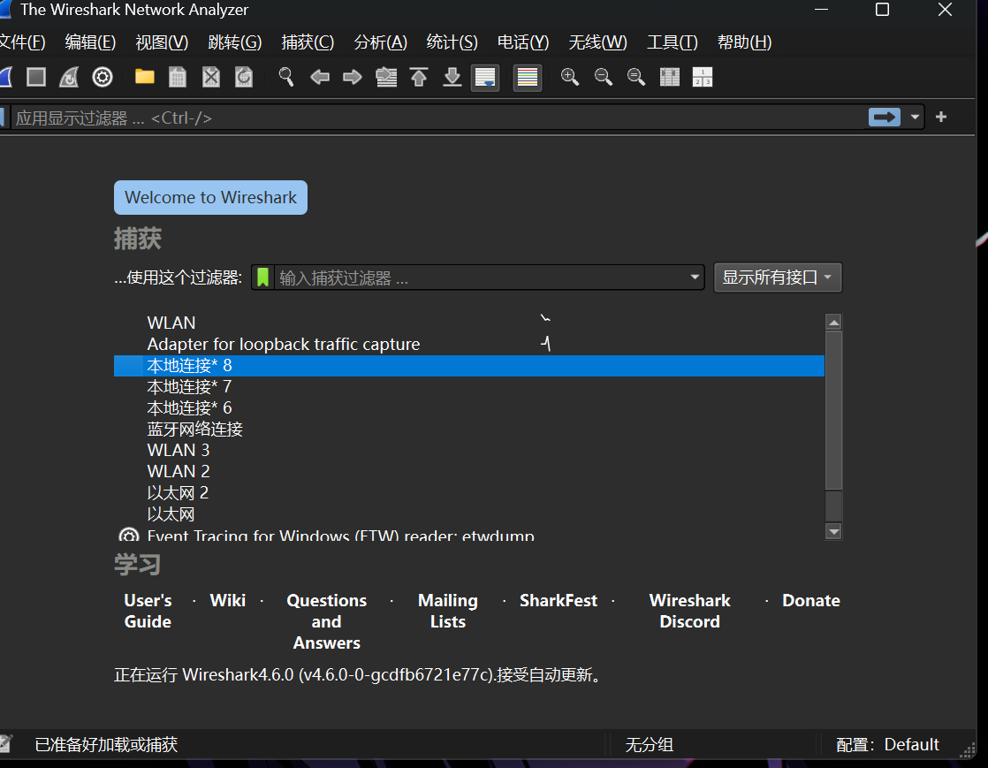Open the SharkFest link
The image size is (988, 768).
tap(559, 600)
